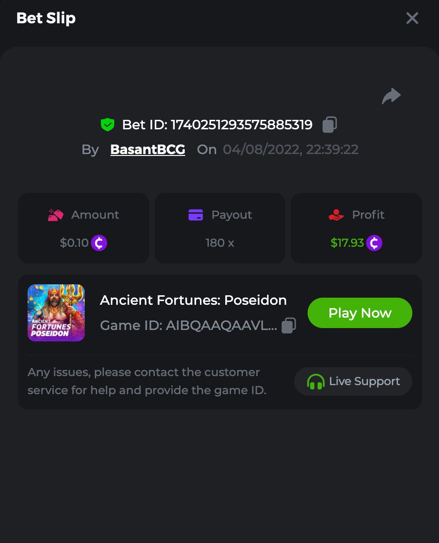The width and height of the screenshot is (439, 543).
Task: Click the red Profit hand icon
Action: click(336, 215)
